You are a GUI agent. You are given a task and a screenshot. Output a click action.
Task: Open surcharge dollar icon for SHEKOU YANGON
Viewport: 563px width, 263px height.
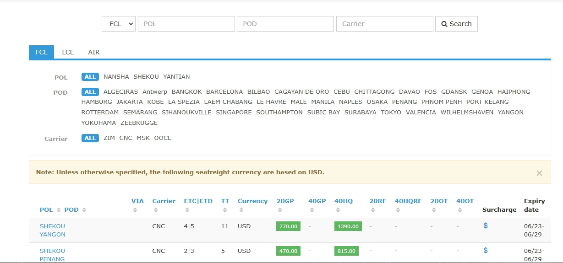click(486, 225)
